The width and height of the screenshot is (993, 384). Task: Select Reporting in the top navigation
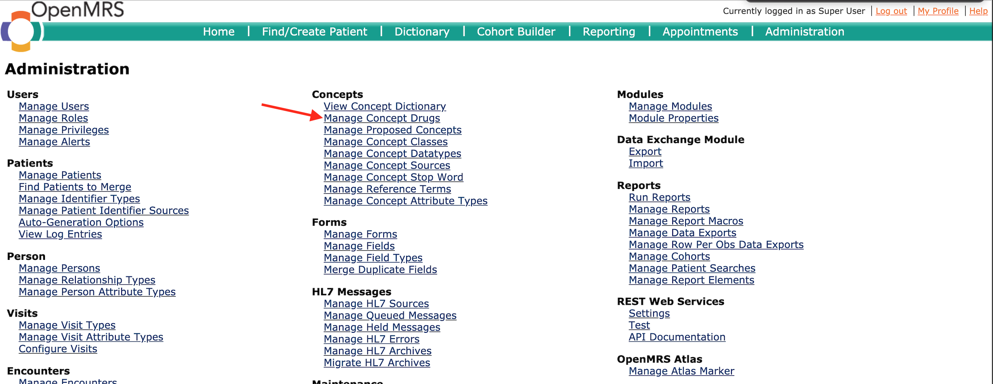point(609,32)
